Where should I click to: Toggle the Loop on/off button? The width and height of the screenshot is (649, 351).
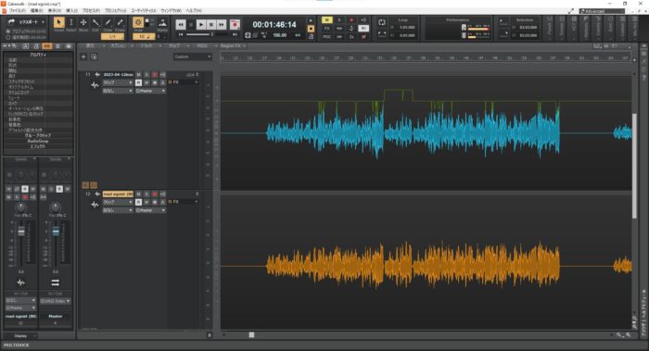382,22
